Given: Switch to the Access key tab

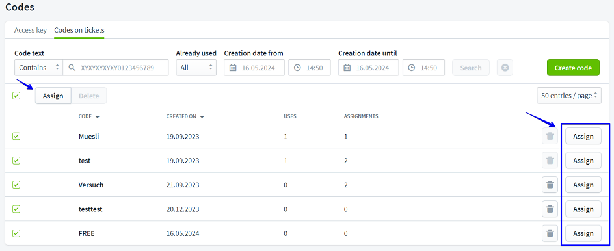Looking at the screenshot, I should coord(31,30).
